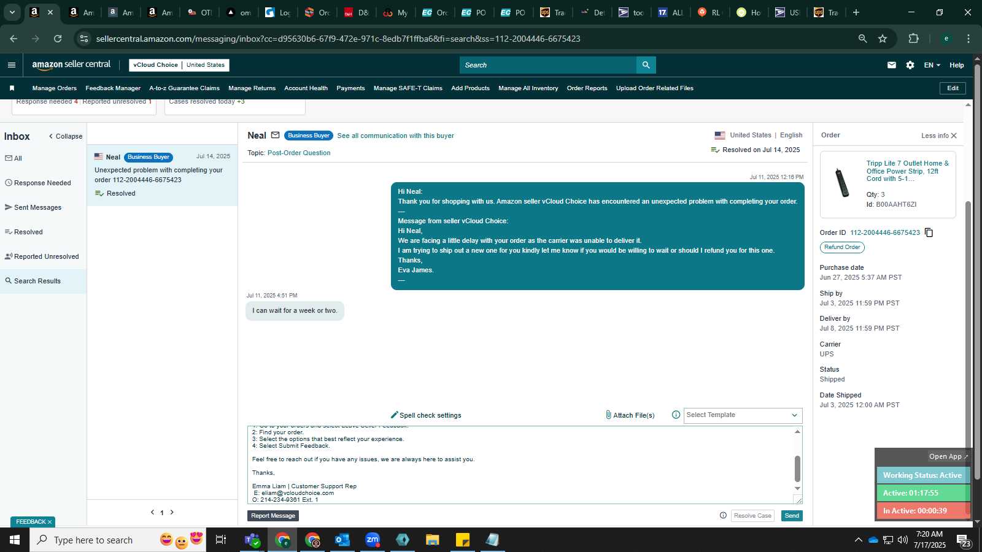Open the Neal conversation in the inbox list
The image size is (982, 552).
coord(162,175)
